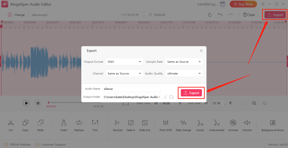
Task: Click the Buy Now button
Action: pos(243,4)
